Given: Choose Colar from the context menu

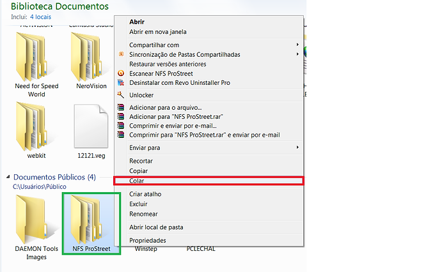Looking at the screenshot, I should click(209, 181).
